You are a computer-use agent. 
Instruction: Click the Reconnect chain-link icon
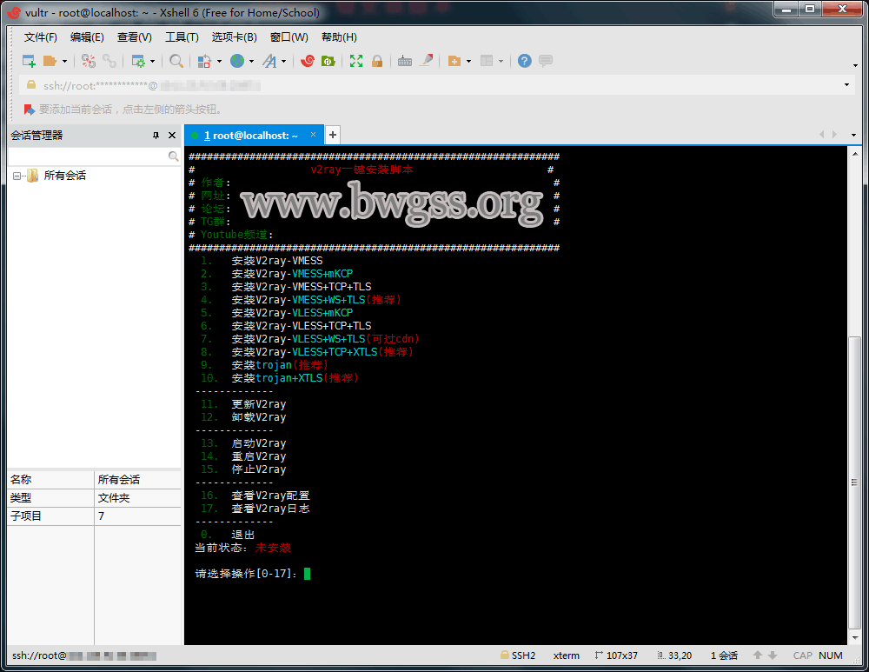tap(109, 61)
